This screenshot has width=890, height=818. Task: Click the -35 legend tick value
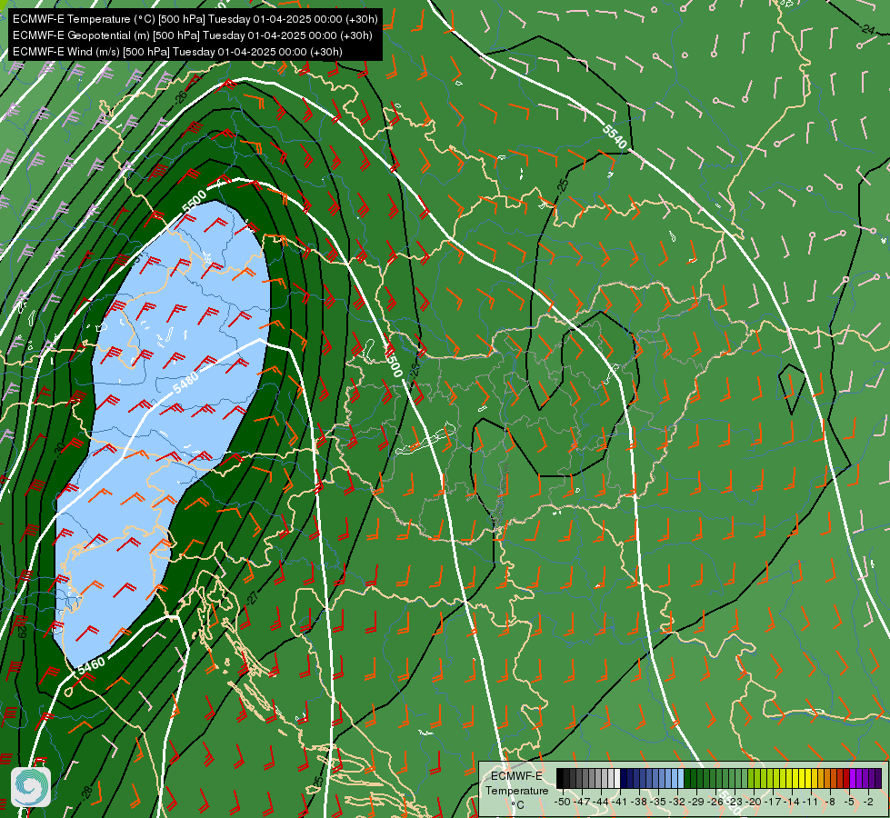(658, 802)
